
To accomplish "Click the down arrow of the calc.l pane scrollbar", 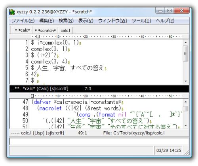I will (x=186, y=125).
